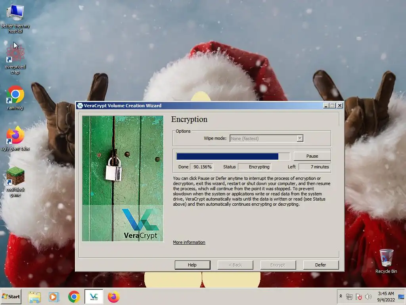The width and height of the screenshot is (406, 305).
Task: Click the greyed-out Back button
Action: coord(236,265)
